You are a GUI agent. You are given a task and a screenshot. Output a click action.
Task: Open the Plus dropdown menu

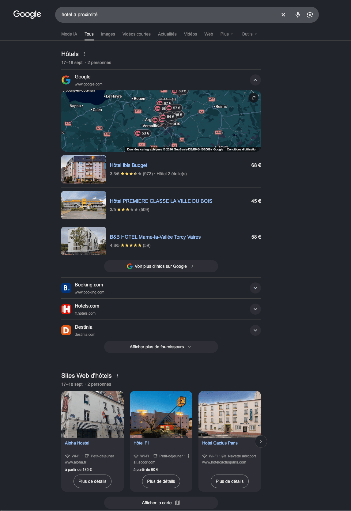tap(227, 34)
